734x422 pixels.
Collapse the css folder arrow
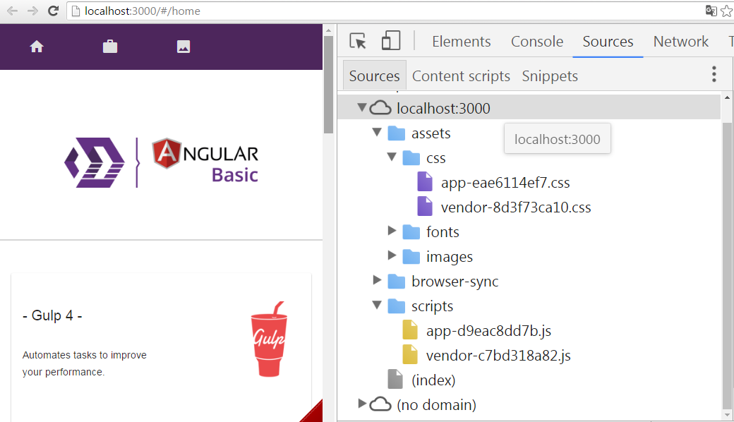click(392, 157)
